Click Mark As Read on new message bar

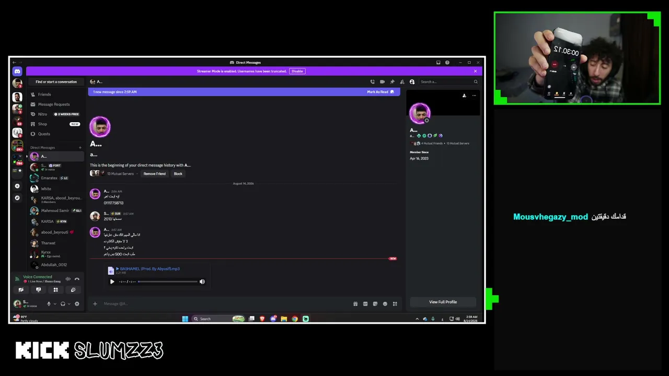coord(380,92)
